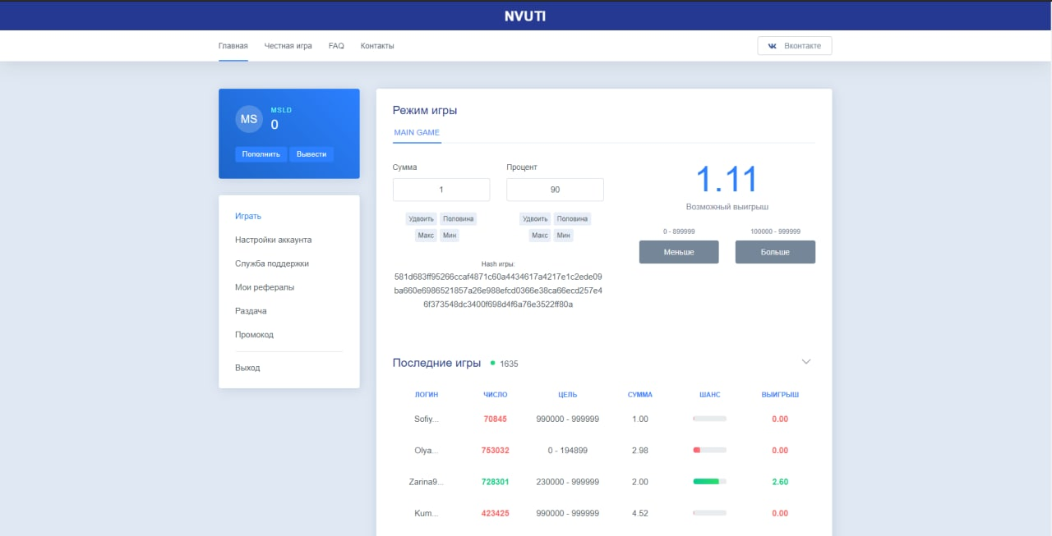Select the MAIN GAME tab
The height and width of the screenshot is (536, 1052).
pos(417,132)
